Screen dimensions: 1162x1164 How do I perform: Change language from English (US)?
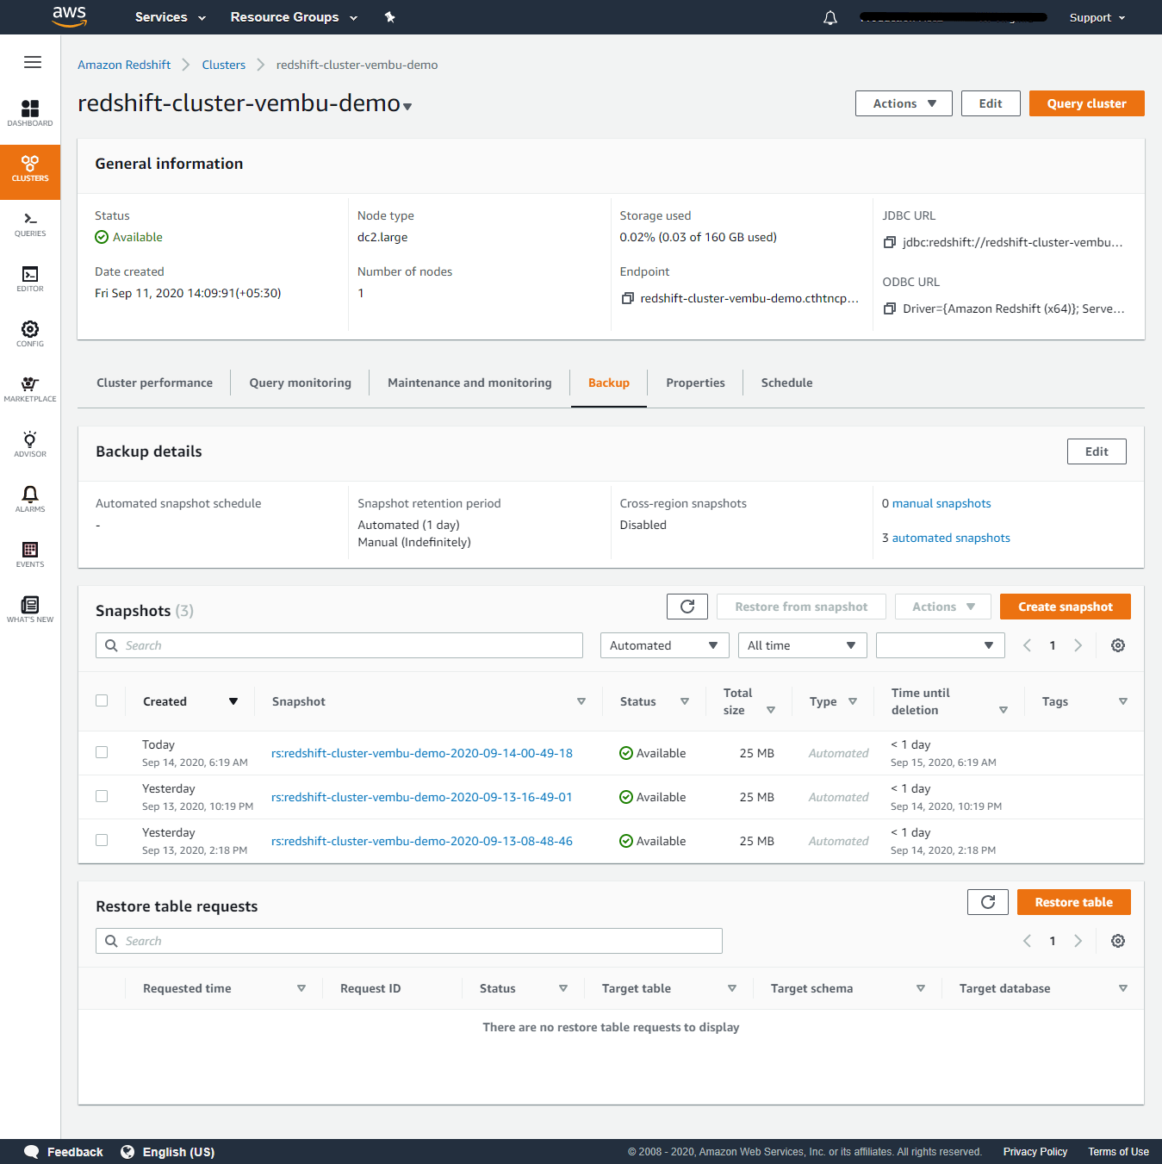[x=168, y=1152]
